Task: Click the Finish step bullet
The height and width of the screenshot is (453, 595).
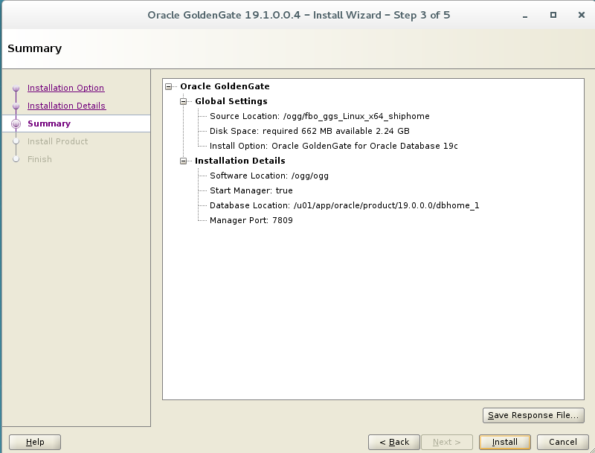Action: [16, 159]
